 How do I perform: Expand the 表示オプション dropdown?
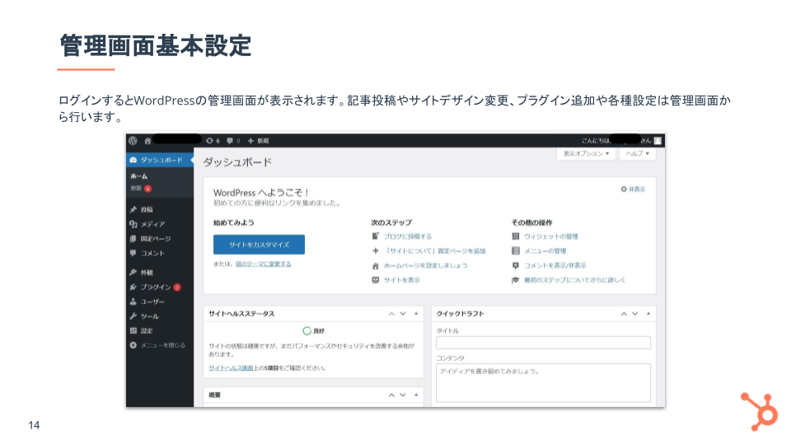[586, 153]
